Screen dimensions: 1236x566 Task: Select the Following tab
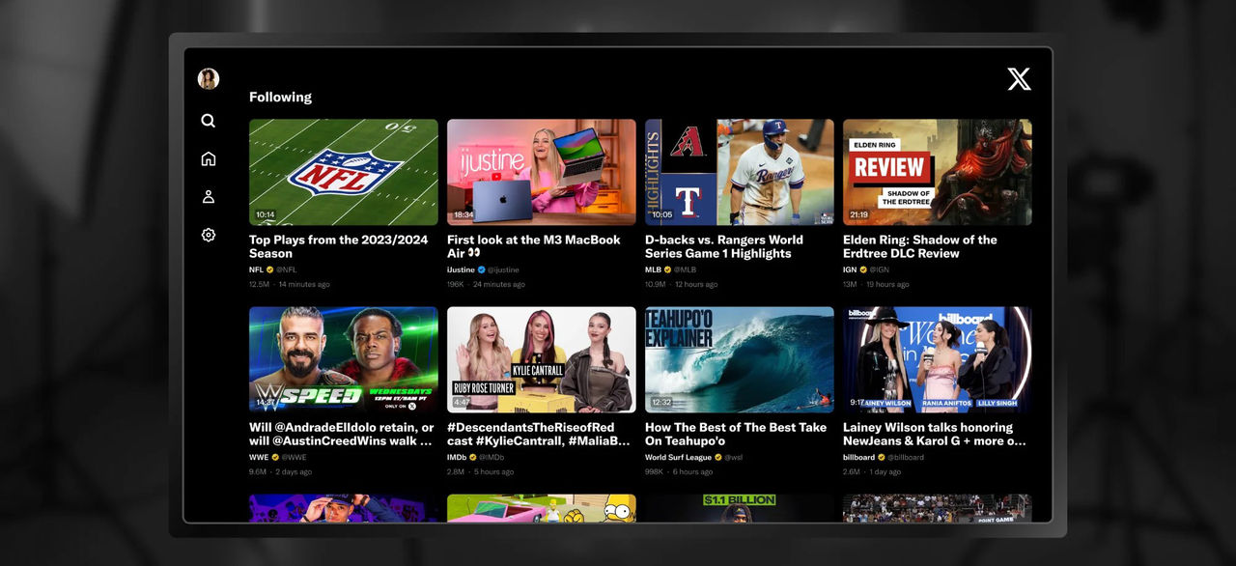[x=280, y=97]
